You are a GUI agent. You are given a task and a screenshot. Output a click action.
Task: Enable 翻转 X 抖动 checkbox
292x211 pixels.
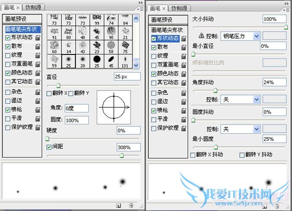(193, 155)
